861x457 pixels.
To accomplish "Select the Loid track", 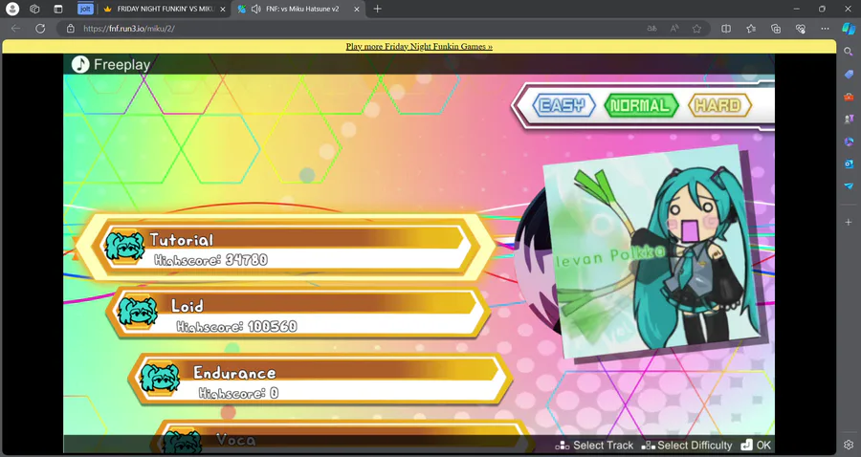I will tap(298, 313).
